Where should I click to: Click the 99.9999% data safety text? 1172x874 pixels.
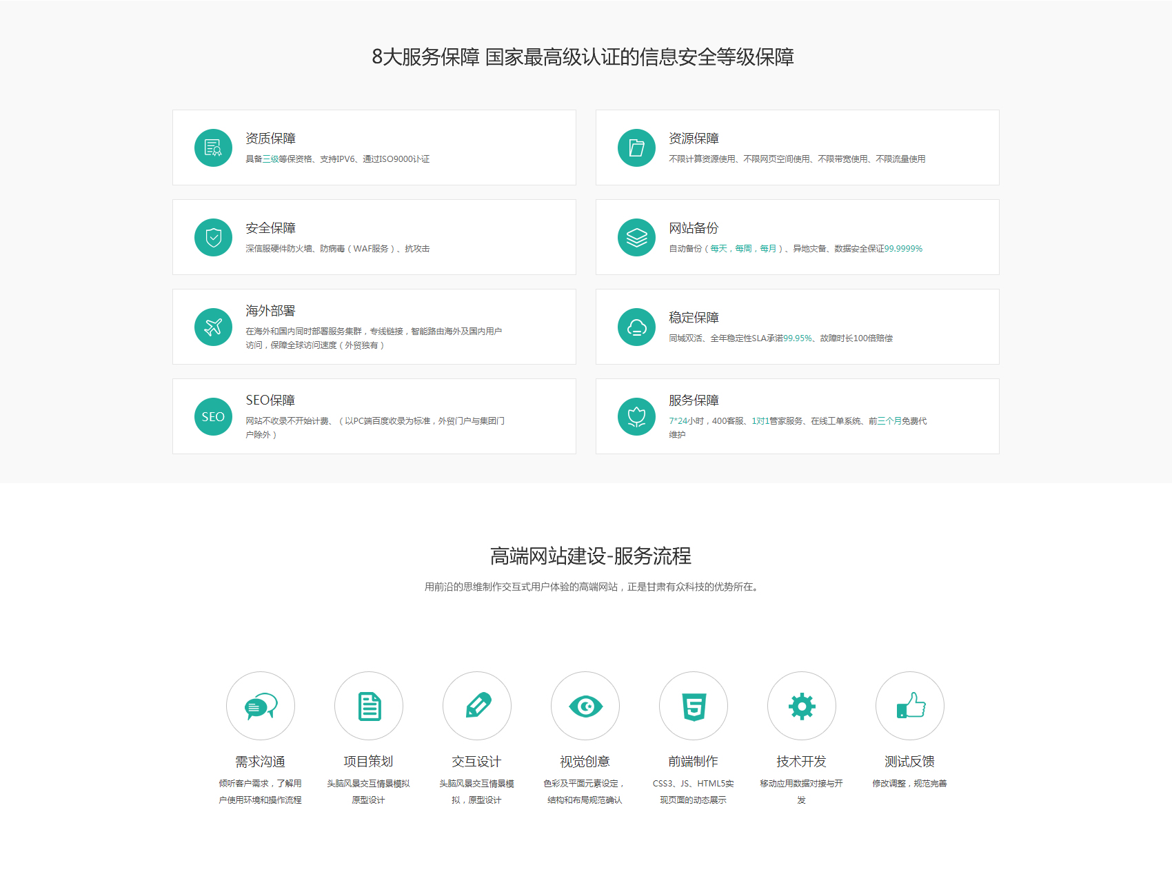(903, 249)
